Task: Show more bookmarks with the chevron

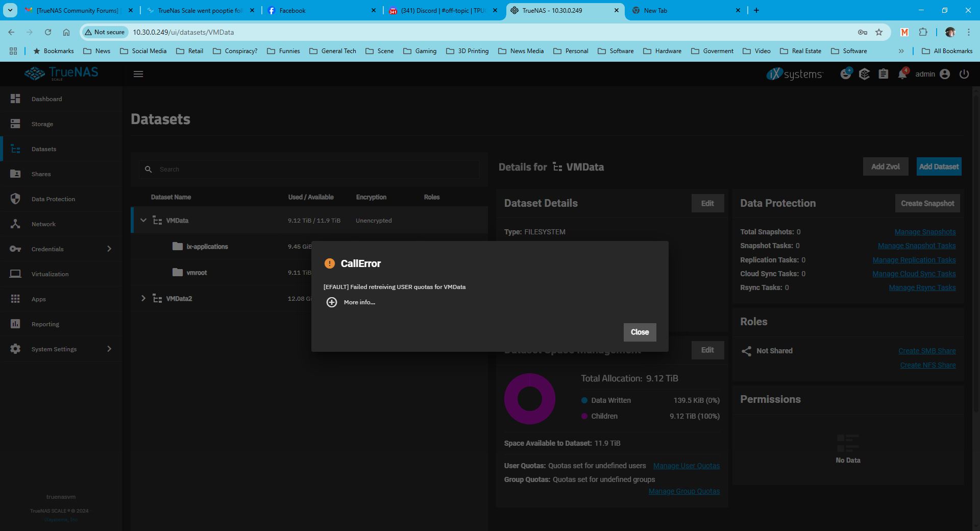Action: 901,51
